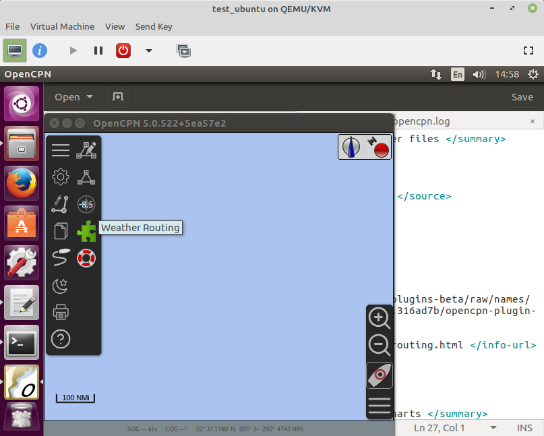Open the sound volume indicator
The width and height of the screenshot is (544, 436).
coord(479,74)
